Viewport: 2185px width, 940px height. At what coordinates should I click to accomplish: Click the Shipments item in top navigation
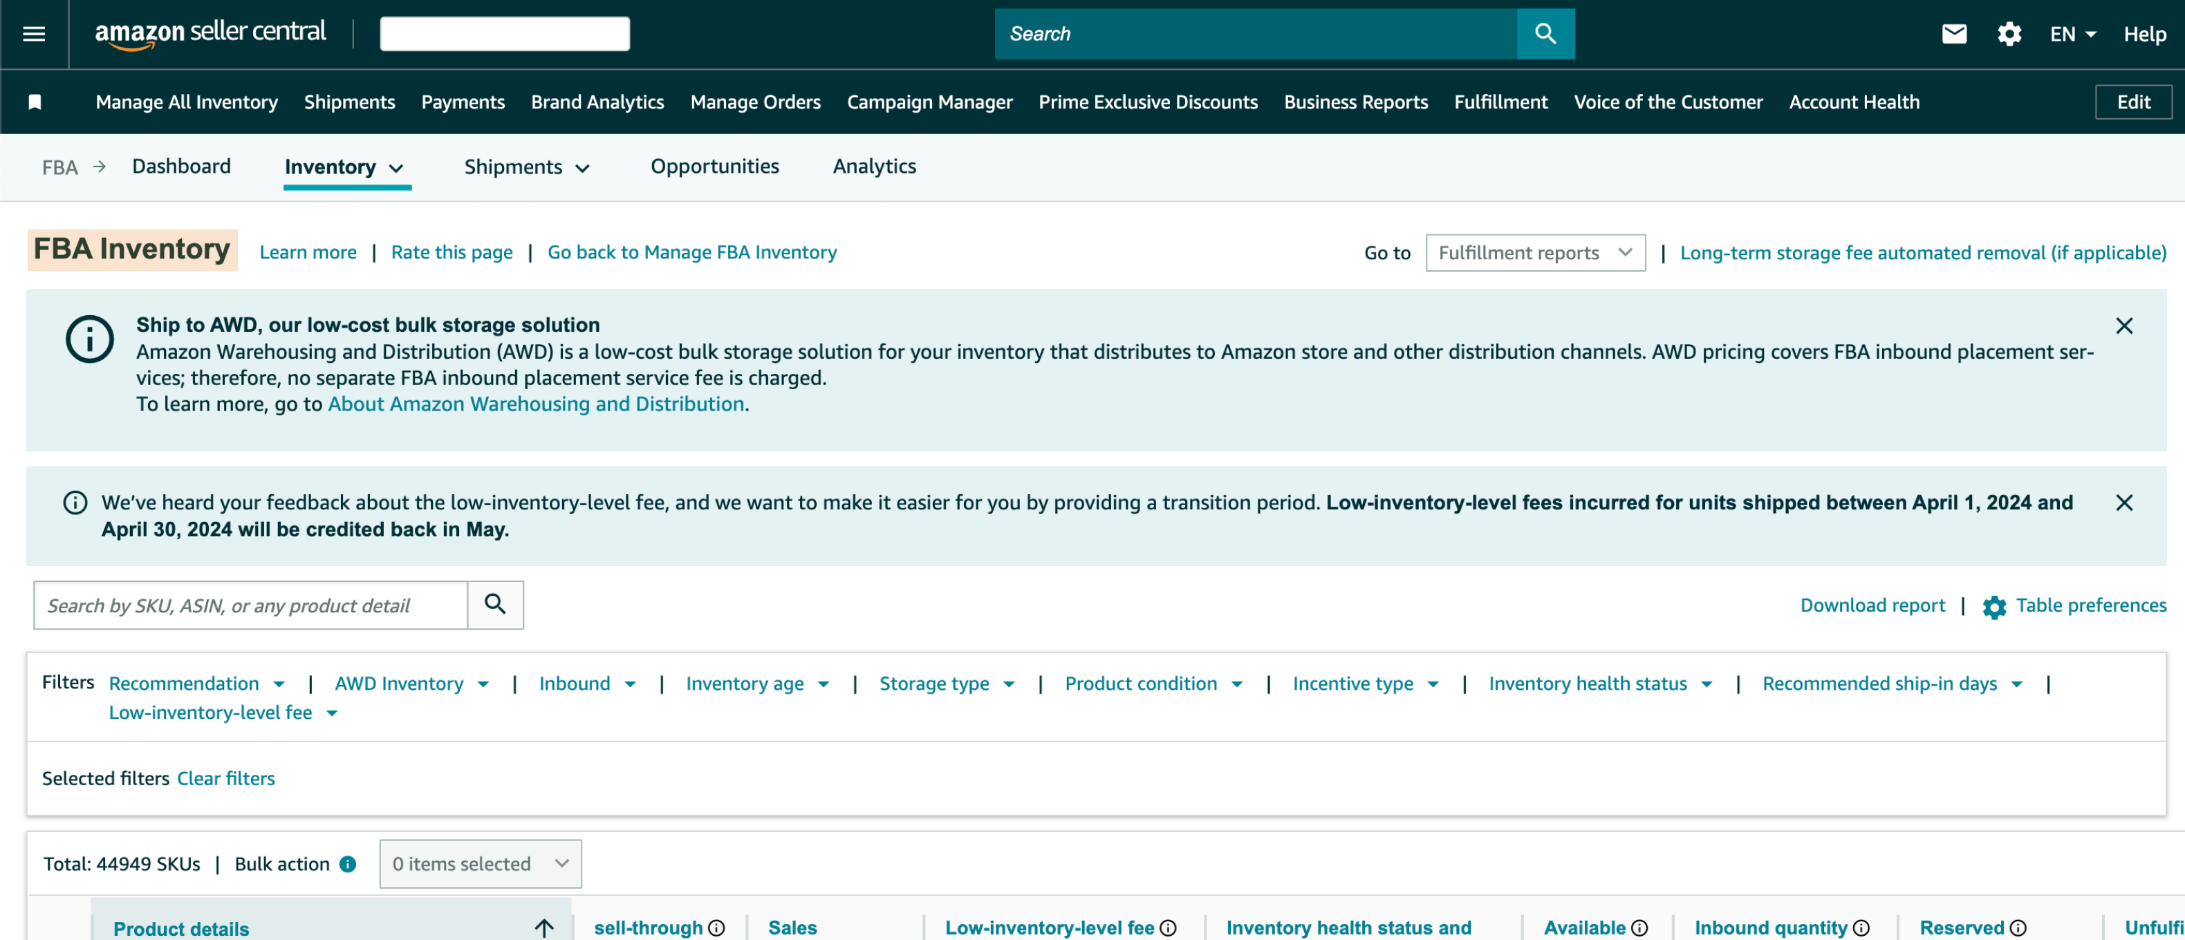tap(349, 102)
